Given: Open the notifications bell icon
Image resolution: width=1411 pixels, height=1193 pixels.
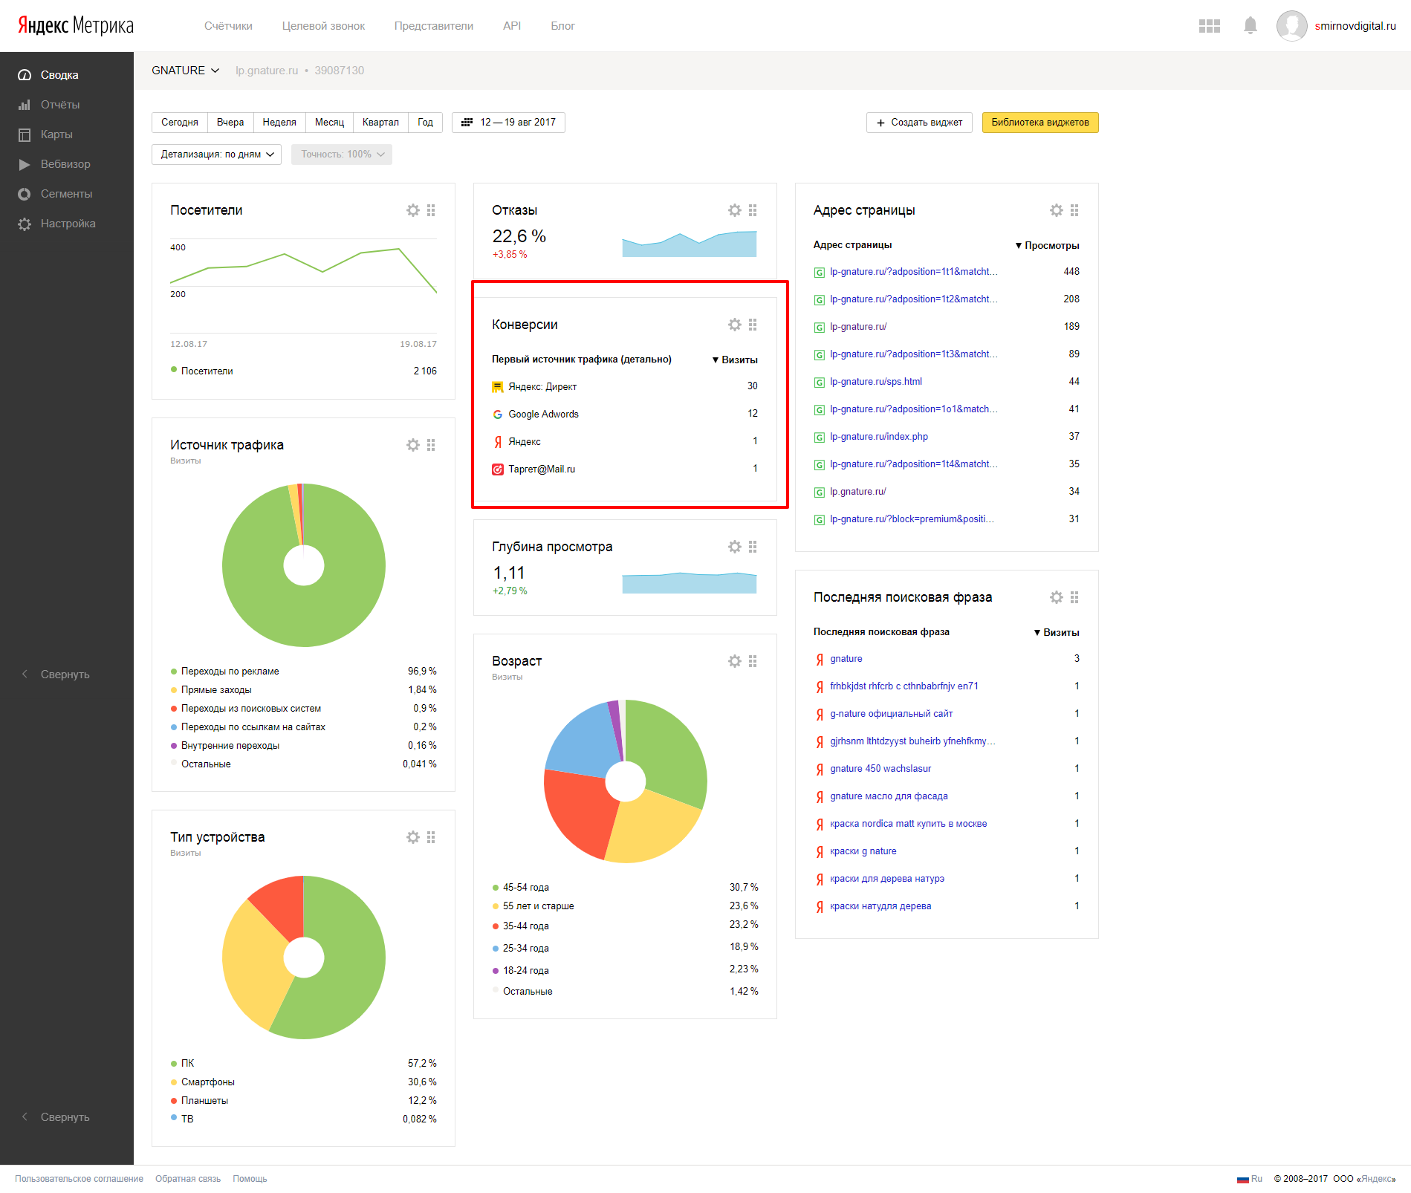Looking at the screenshot, I should (x=1251, y=26).
